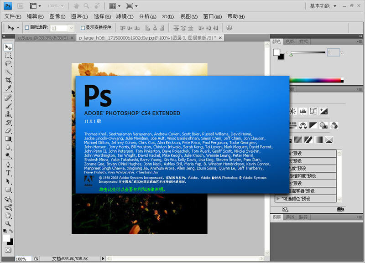Enable the 自动选择 checkbox
Image resolution: width=365 pixels, height=263 pixels.
coord(27,28)
